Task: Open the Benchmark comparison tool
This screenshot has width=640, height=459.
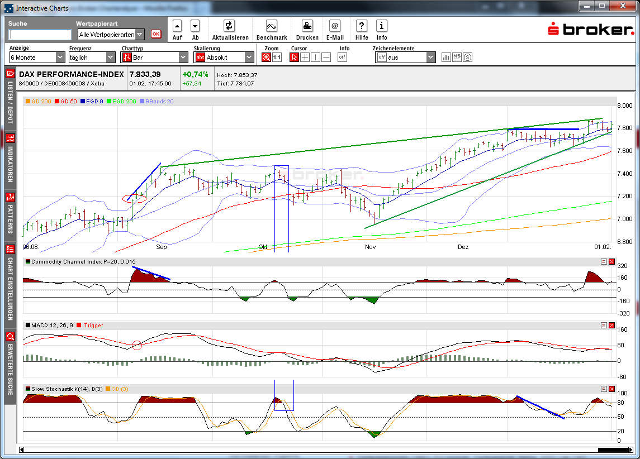Action: [x=272, y=26]
